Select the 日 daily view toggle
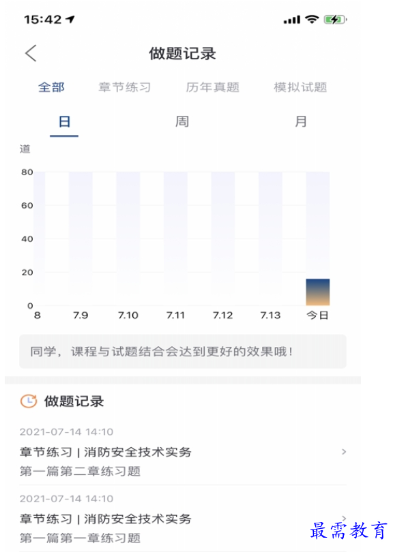The image size is (393, 552). pyautogui.click(x=64, y=122)
